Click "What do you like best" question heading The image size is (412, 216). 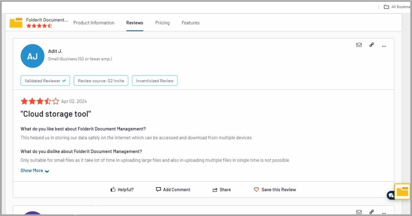[83, 129]
